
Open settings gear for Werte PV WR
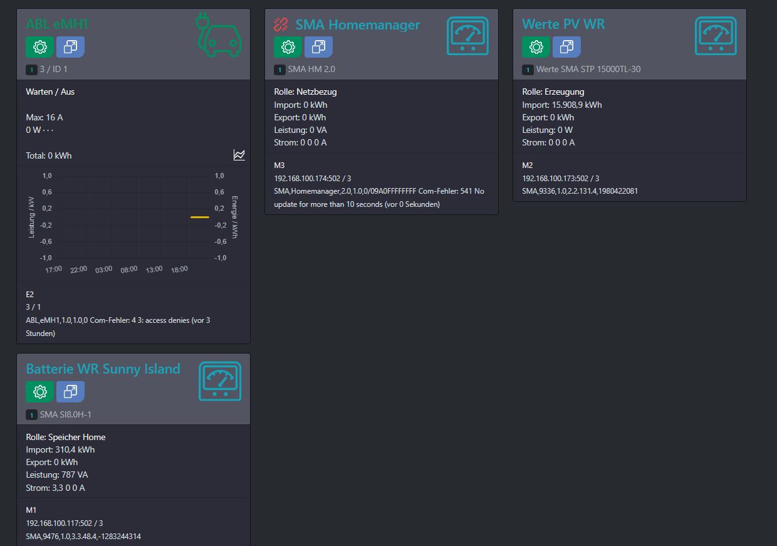tap(536, 47)
